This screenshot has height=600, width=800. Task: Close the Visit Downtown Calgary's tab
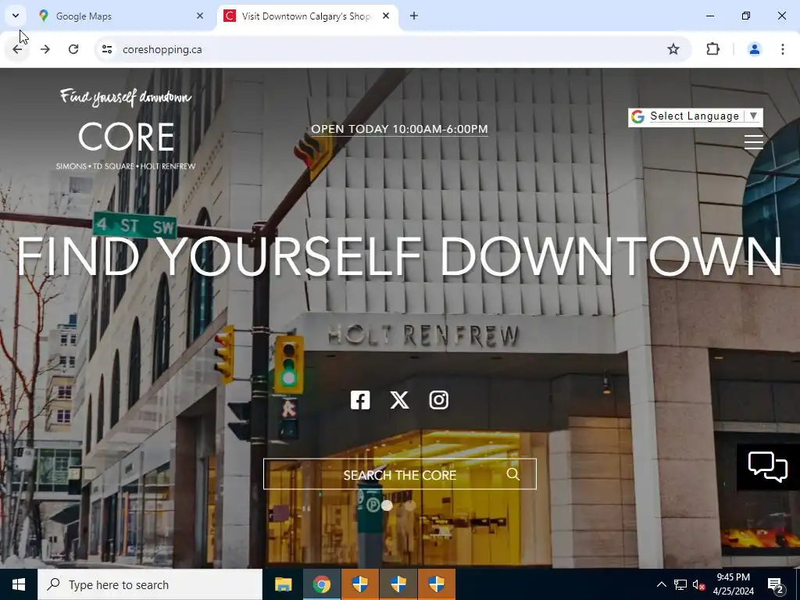[386, 16]
